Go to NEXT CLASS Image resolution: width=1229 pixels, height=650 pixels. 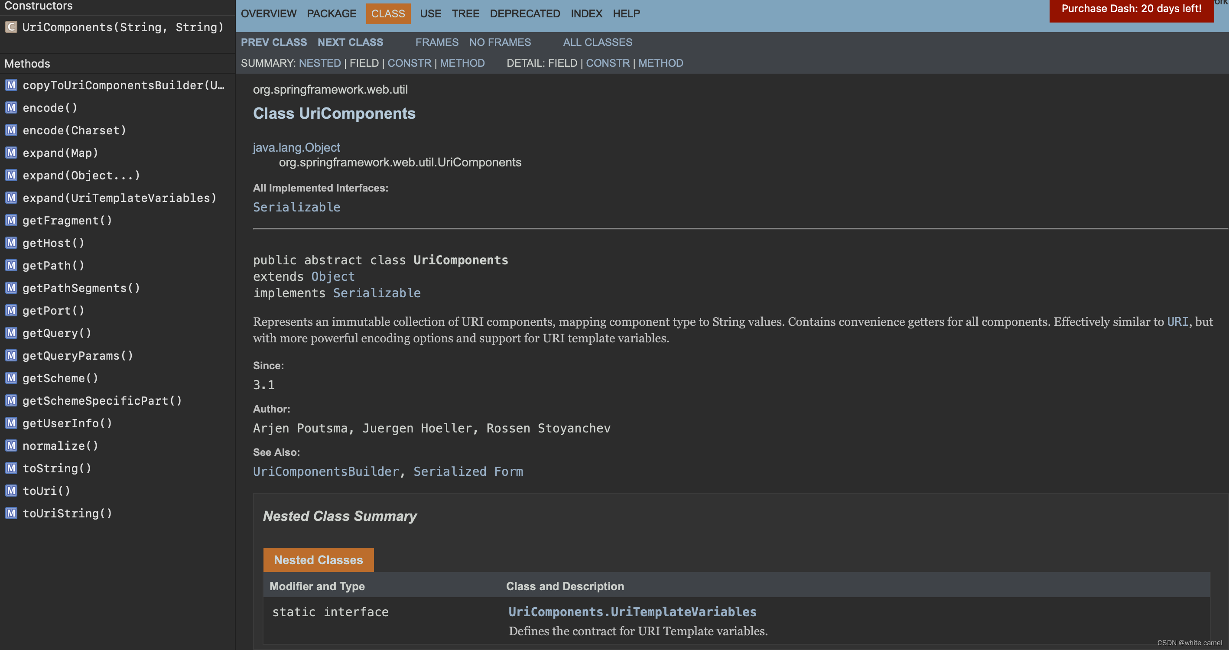coord(350,42)
